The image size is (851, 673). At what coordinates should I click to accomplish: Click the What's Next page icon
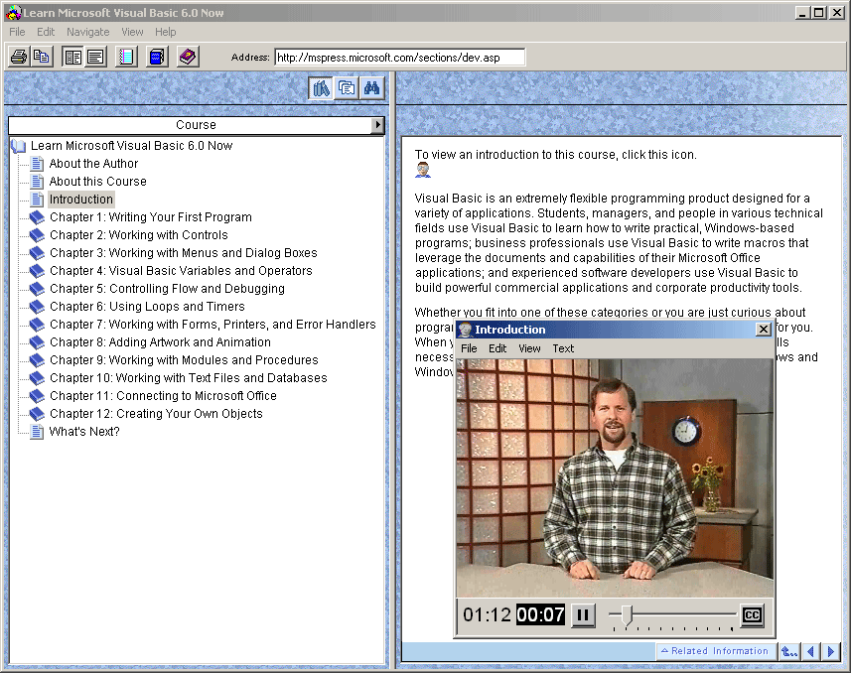[37, 432]
